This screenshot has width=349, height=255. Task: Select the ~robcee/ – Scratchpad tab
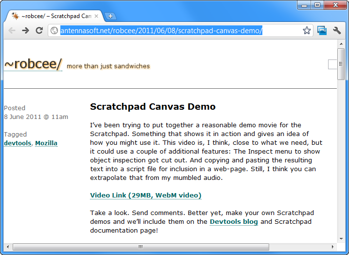pos(51,16)
